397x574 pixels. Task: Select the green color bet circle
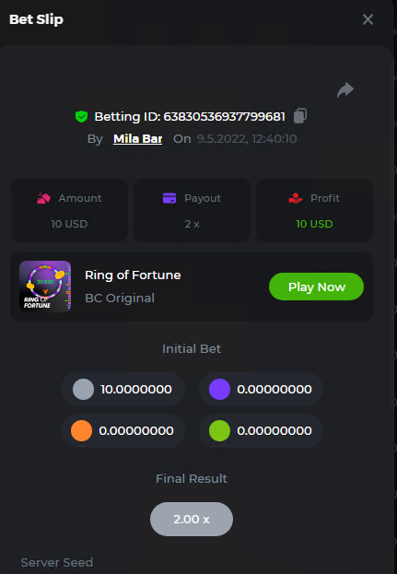tap(219, 430)
